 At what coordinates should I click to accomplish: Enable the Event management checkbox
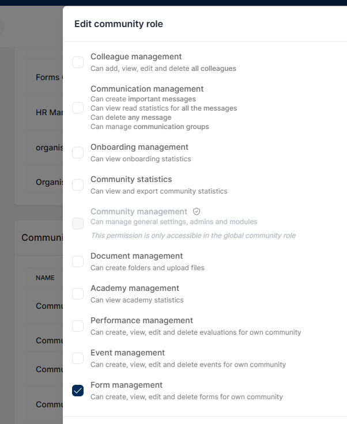(78, 358)
